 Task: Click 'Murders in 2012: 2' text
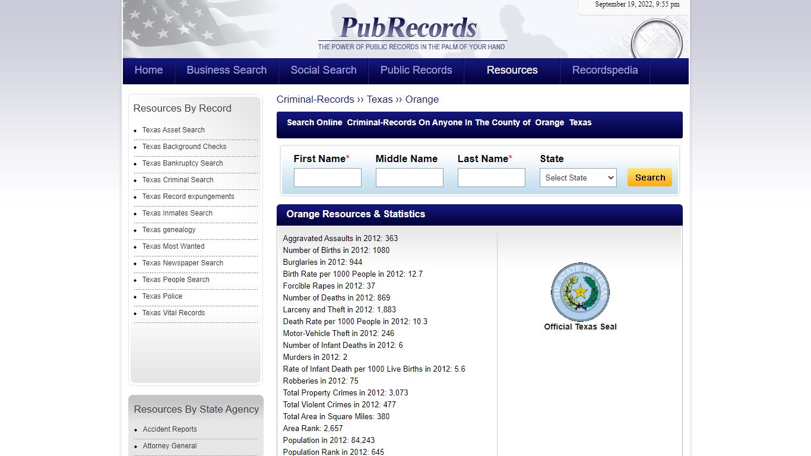pyautogui.click(x=315, y=357)
